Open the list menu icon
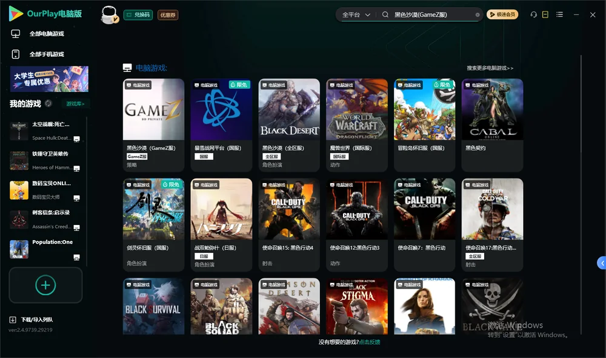This screenshot has height=358, width=606. click(x=559, y=15)
